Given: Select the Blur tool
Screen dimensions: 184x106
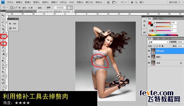Looking at the screenshot, I should [3, 57].
